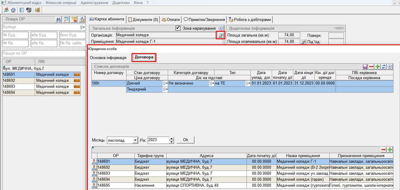The width and height of the screenshot is (400, 190).
Task: Increase the Рік year spinner value
Action: click(x=171, y=138)
